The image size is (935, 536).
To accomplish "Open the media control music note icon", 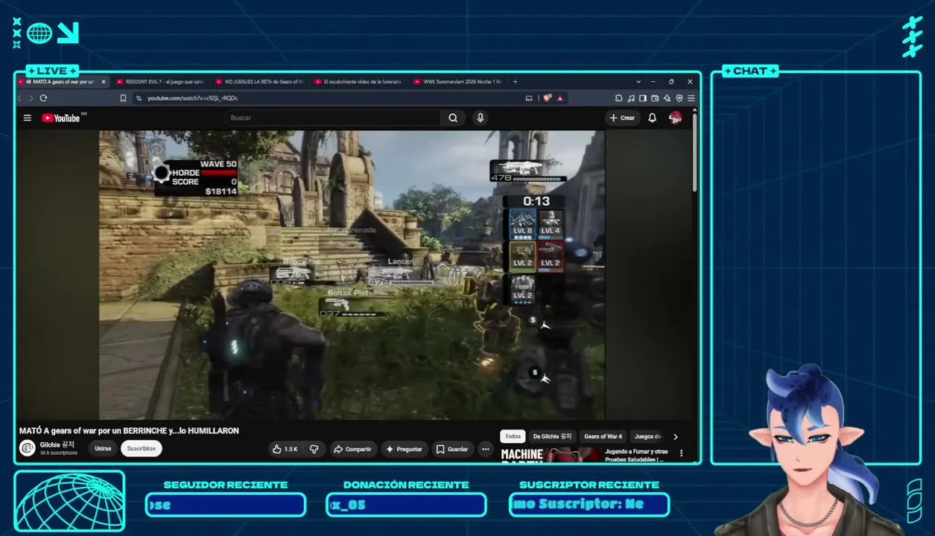I will click(x=630, y=98).
